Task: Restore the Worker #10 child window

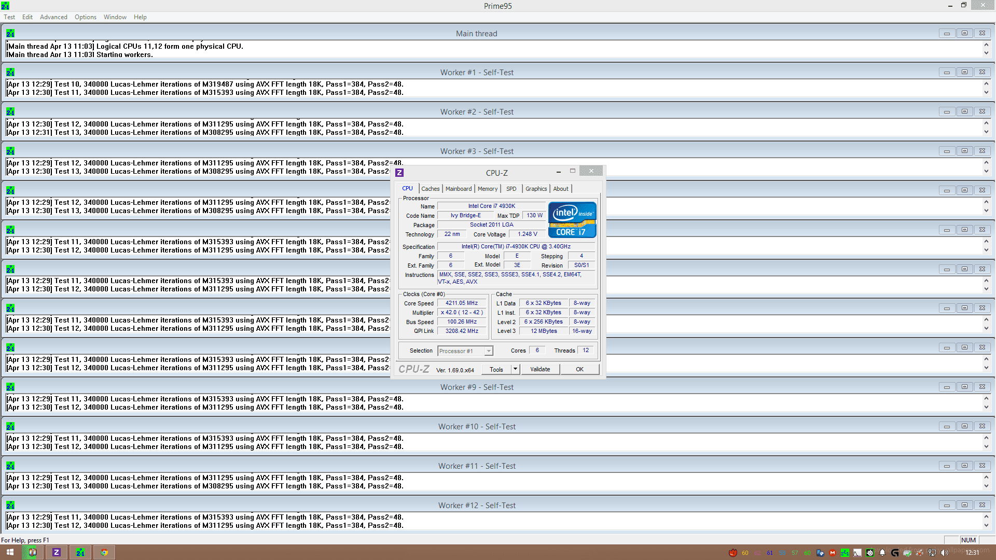Action: pyautogui.click(x=964, y=426)
